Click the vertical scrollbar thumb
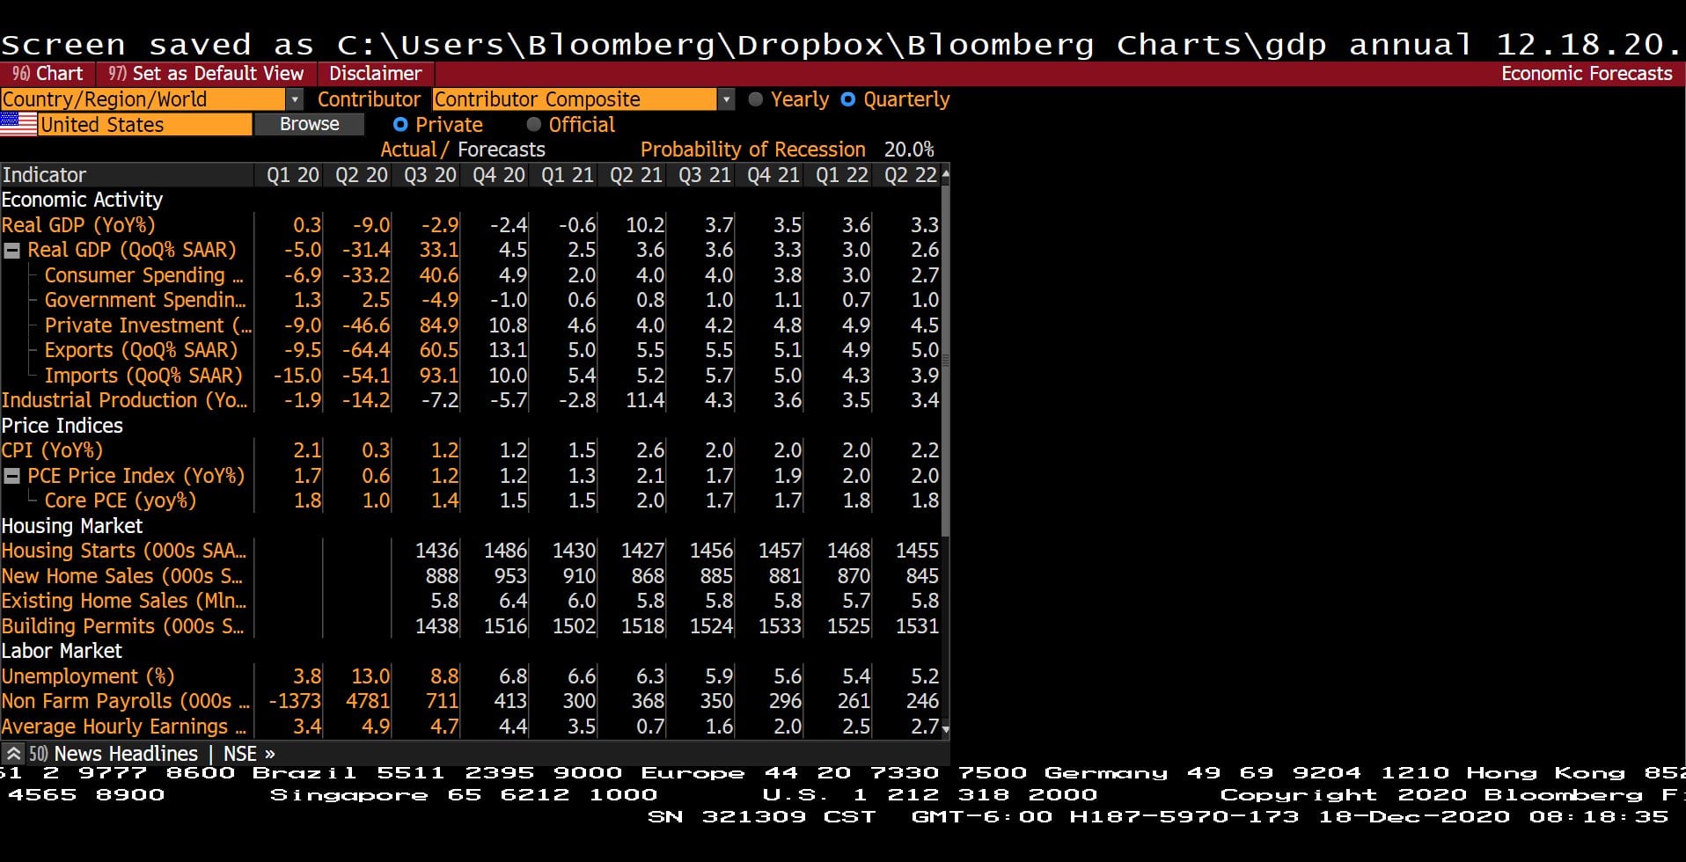This screenshot has width=1686, height=862. tap(946, 359)
